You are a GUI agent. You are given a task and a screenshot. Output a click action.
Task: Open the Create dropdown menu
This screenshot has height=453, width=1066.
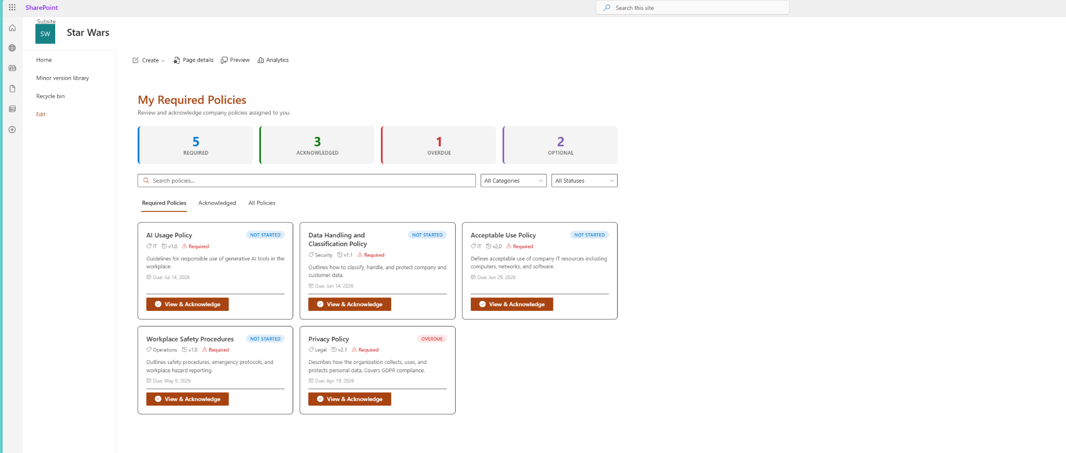[148, 60]
